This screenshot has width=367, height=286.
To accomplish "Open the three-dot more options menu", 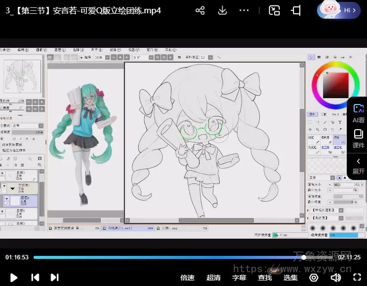I will tap(244, 10).
